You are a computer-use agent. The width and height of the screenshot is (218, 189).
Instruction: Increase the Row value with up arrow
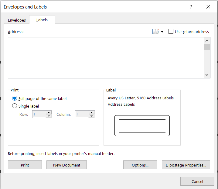49,112
